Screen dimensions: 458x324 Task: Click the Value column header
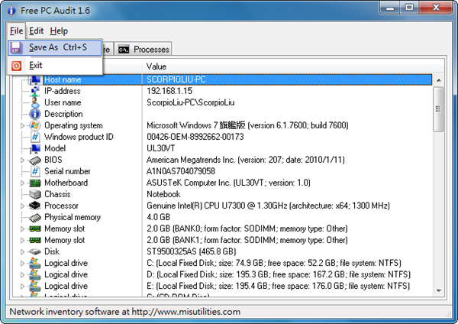[x=156, y=67]
